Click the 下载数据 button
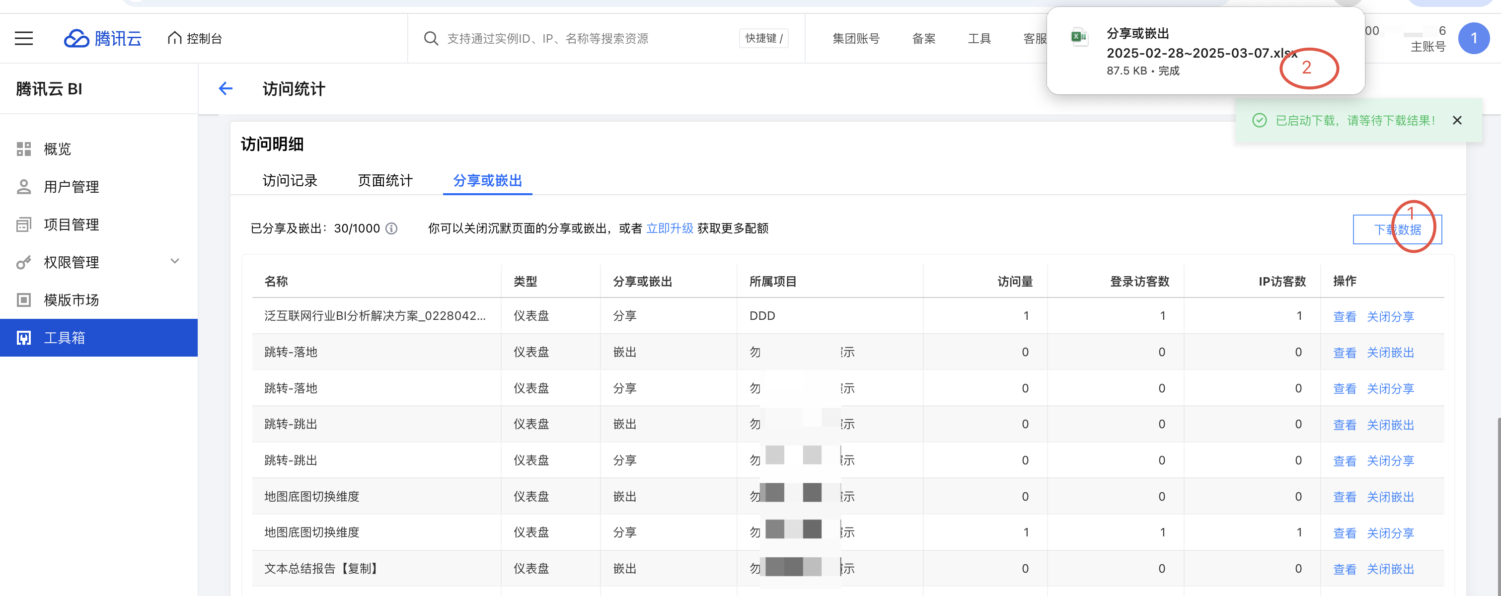Screen dimensions: 1501x596 pos(1397,229)
